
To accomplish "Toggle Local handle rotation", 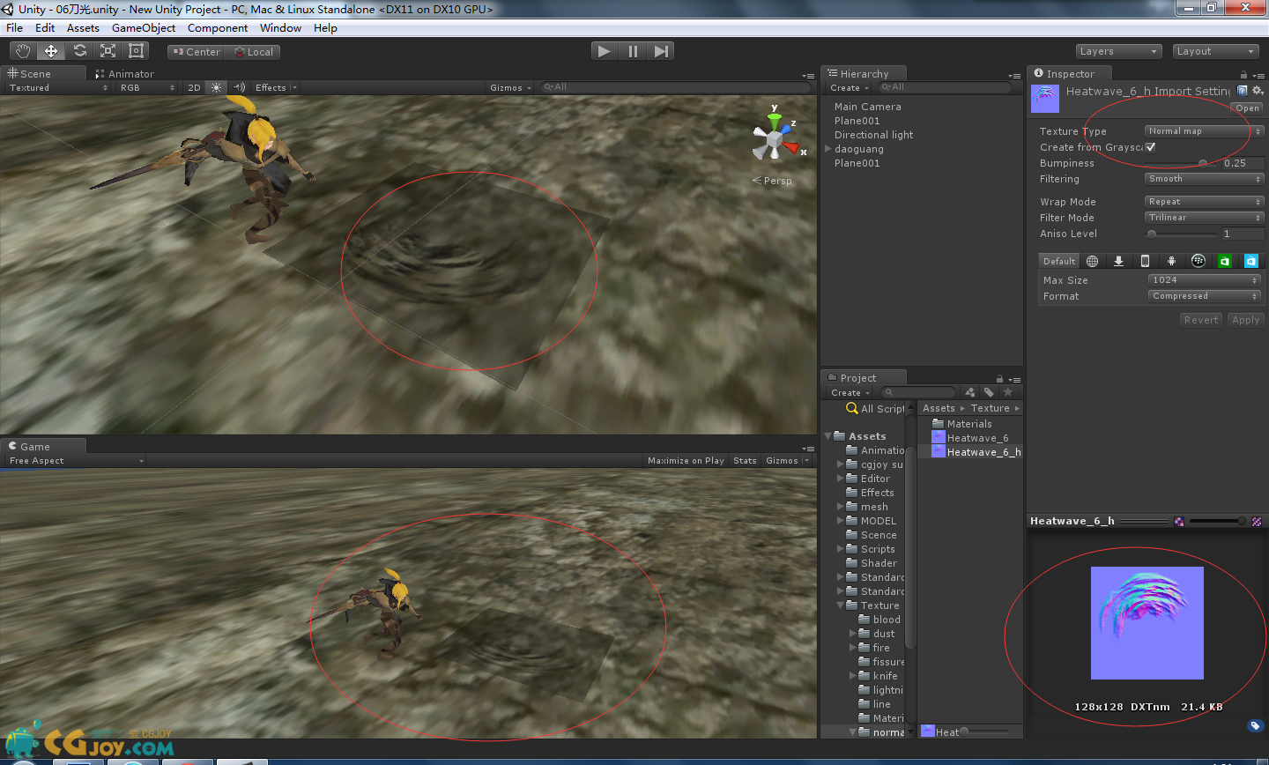I will pos(253,52).
